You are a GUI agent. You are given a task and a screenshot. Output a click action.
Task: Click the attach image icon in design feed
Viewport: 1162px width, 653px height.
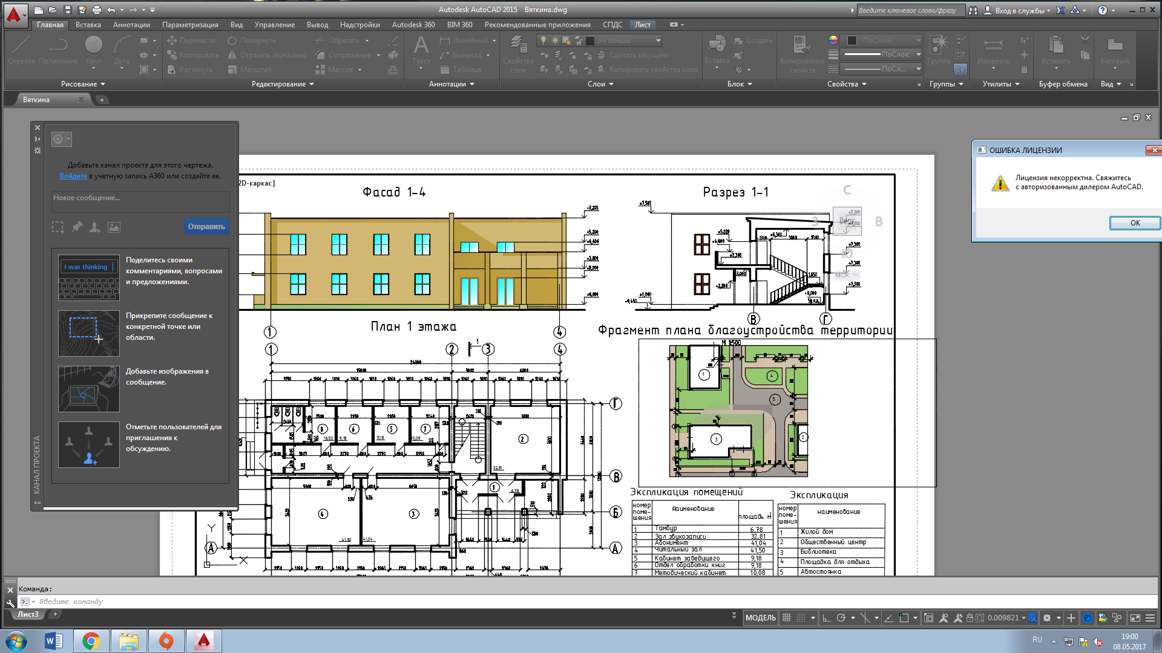114,227
